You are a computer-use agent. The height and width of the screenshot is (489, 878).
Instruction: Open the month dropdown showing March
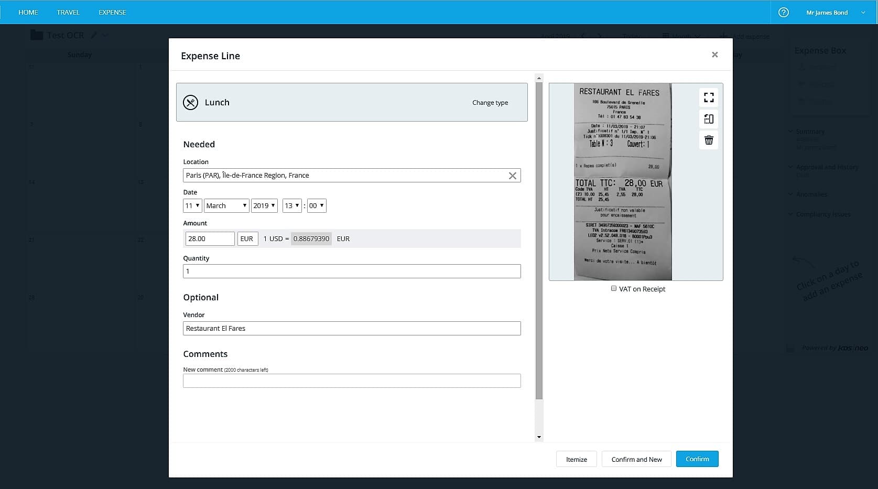click(226, 205)
